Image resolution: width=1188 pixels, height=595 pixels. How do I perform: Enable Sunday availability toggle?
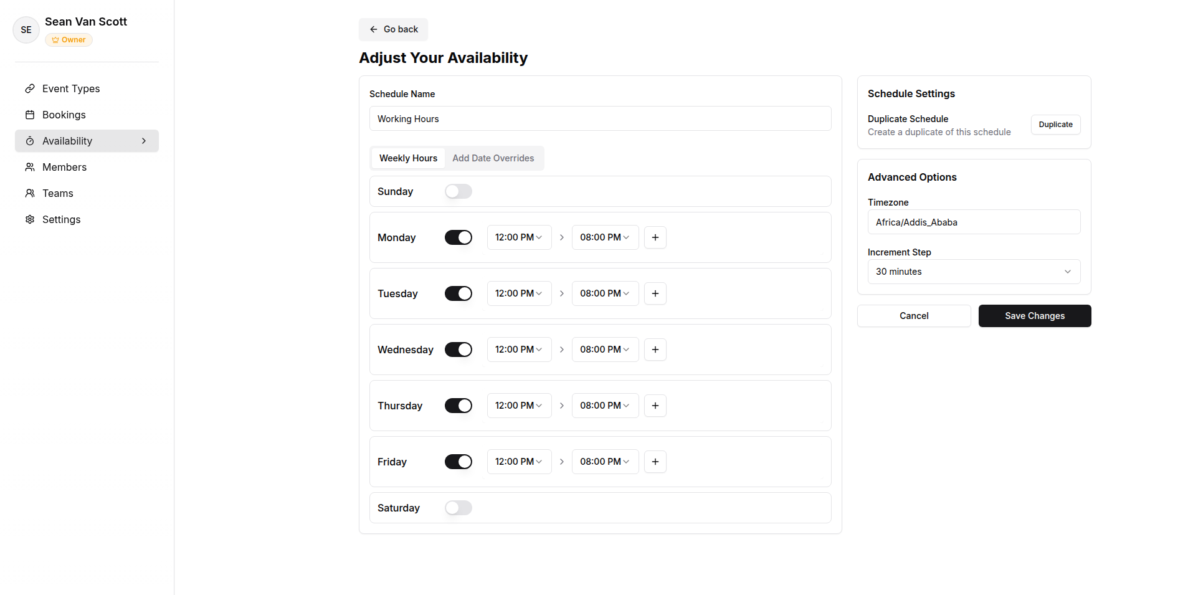458,191
